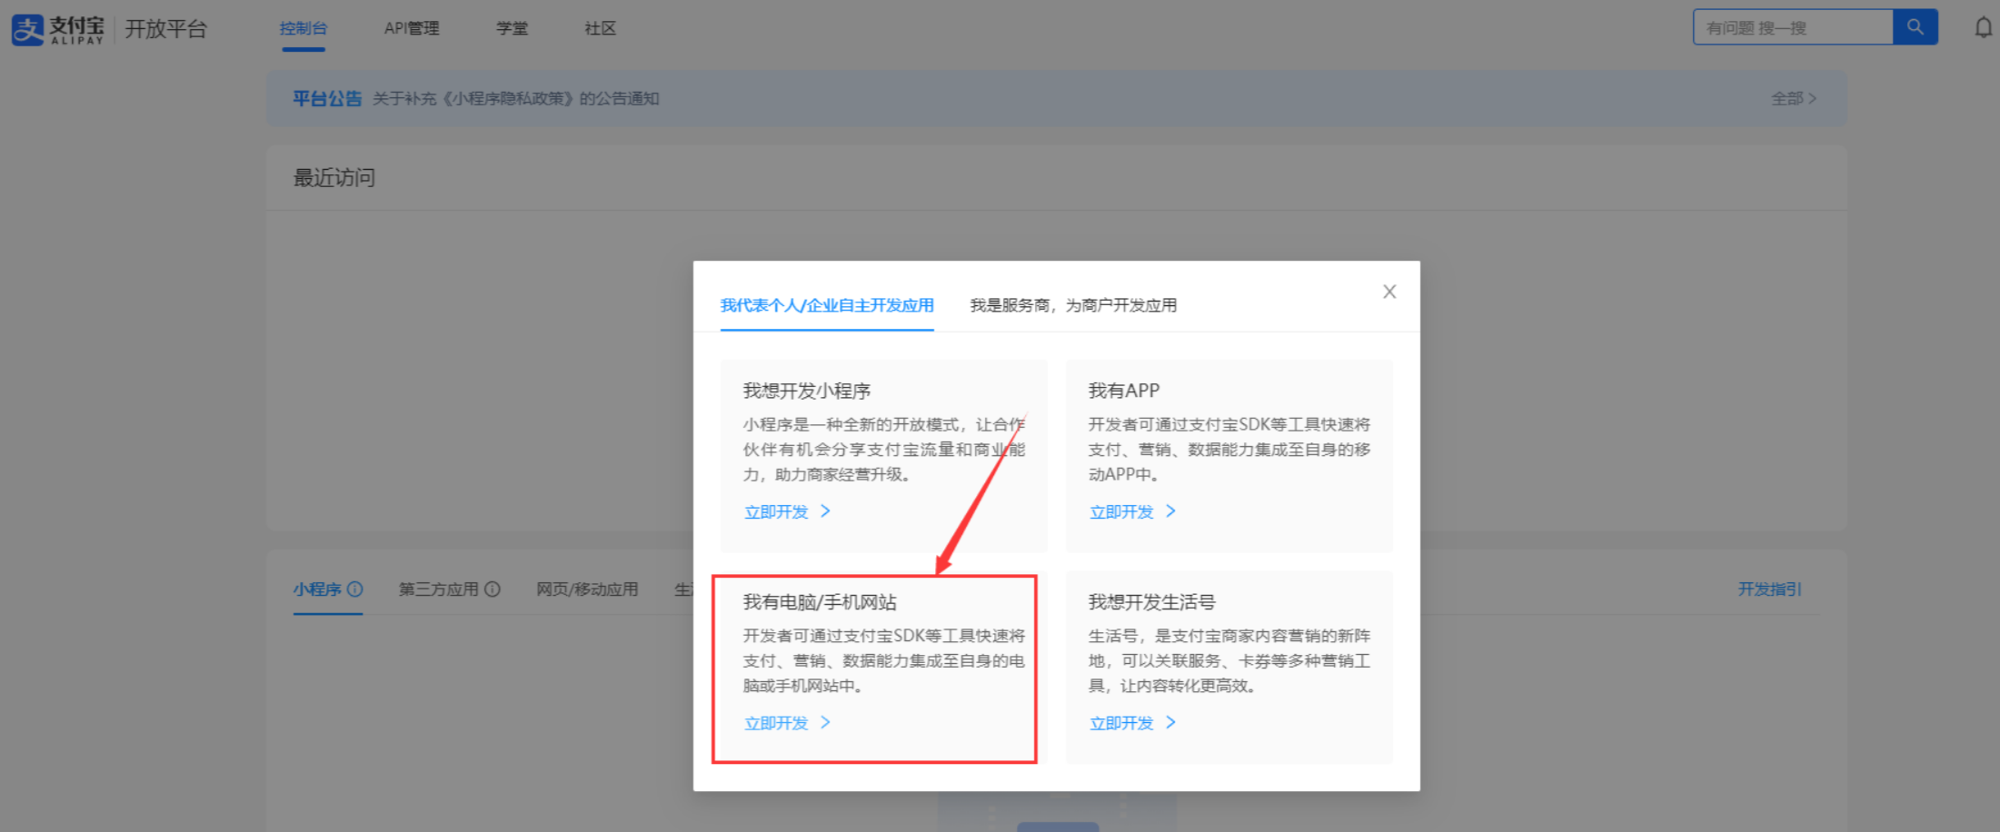2000x832 pixels.
Task: Switch to the 网页/移动应用 tab
Action: pos(586,589)
